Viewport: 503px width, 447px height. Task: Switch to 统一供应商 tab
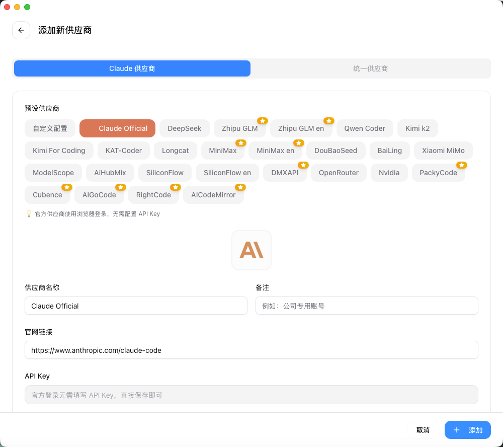click(x=370, y=68)
